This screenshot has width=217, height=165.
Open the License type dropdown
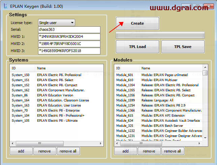pyautogui.click(x=56, y=23)
